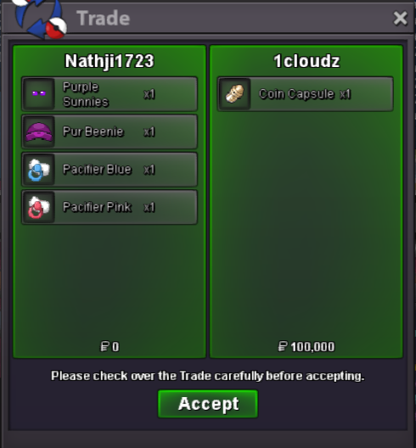Click the Nathji1723 player name
This screenshot has height=448, width=416.
click(110, 61)
